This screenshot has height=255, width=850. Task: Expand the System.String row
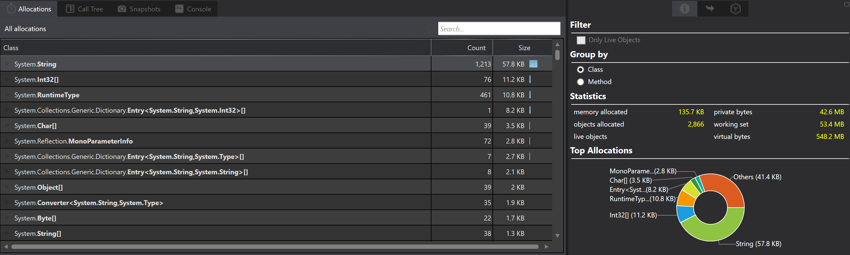[7, 64]
